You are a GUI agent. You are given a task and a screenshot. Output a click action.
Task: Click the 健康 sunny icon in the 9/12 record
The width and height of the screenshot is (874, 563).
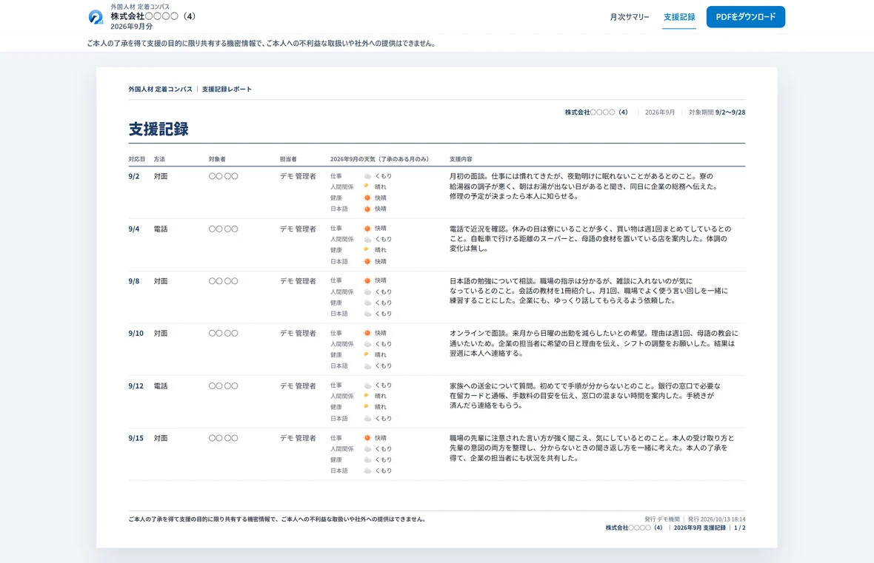pyautogui.click(x=366, y=407)
